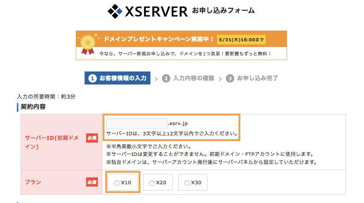This screenshot has height=203, width=364.
Task: Click the 入力の所要時間：約3分 text
Action: point(46,97)
